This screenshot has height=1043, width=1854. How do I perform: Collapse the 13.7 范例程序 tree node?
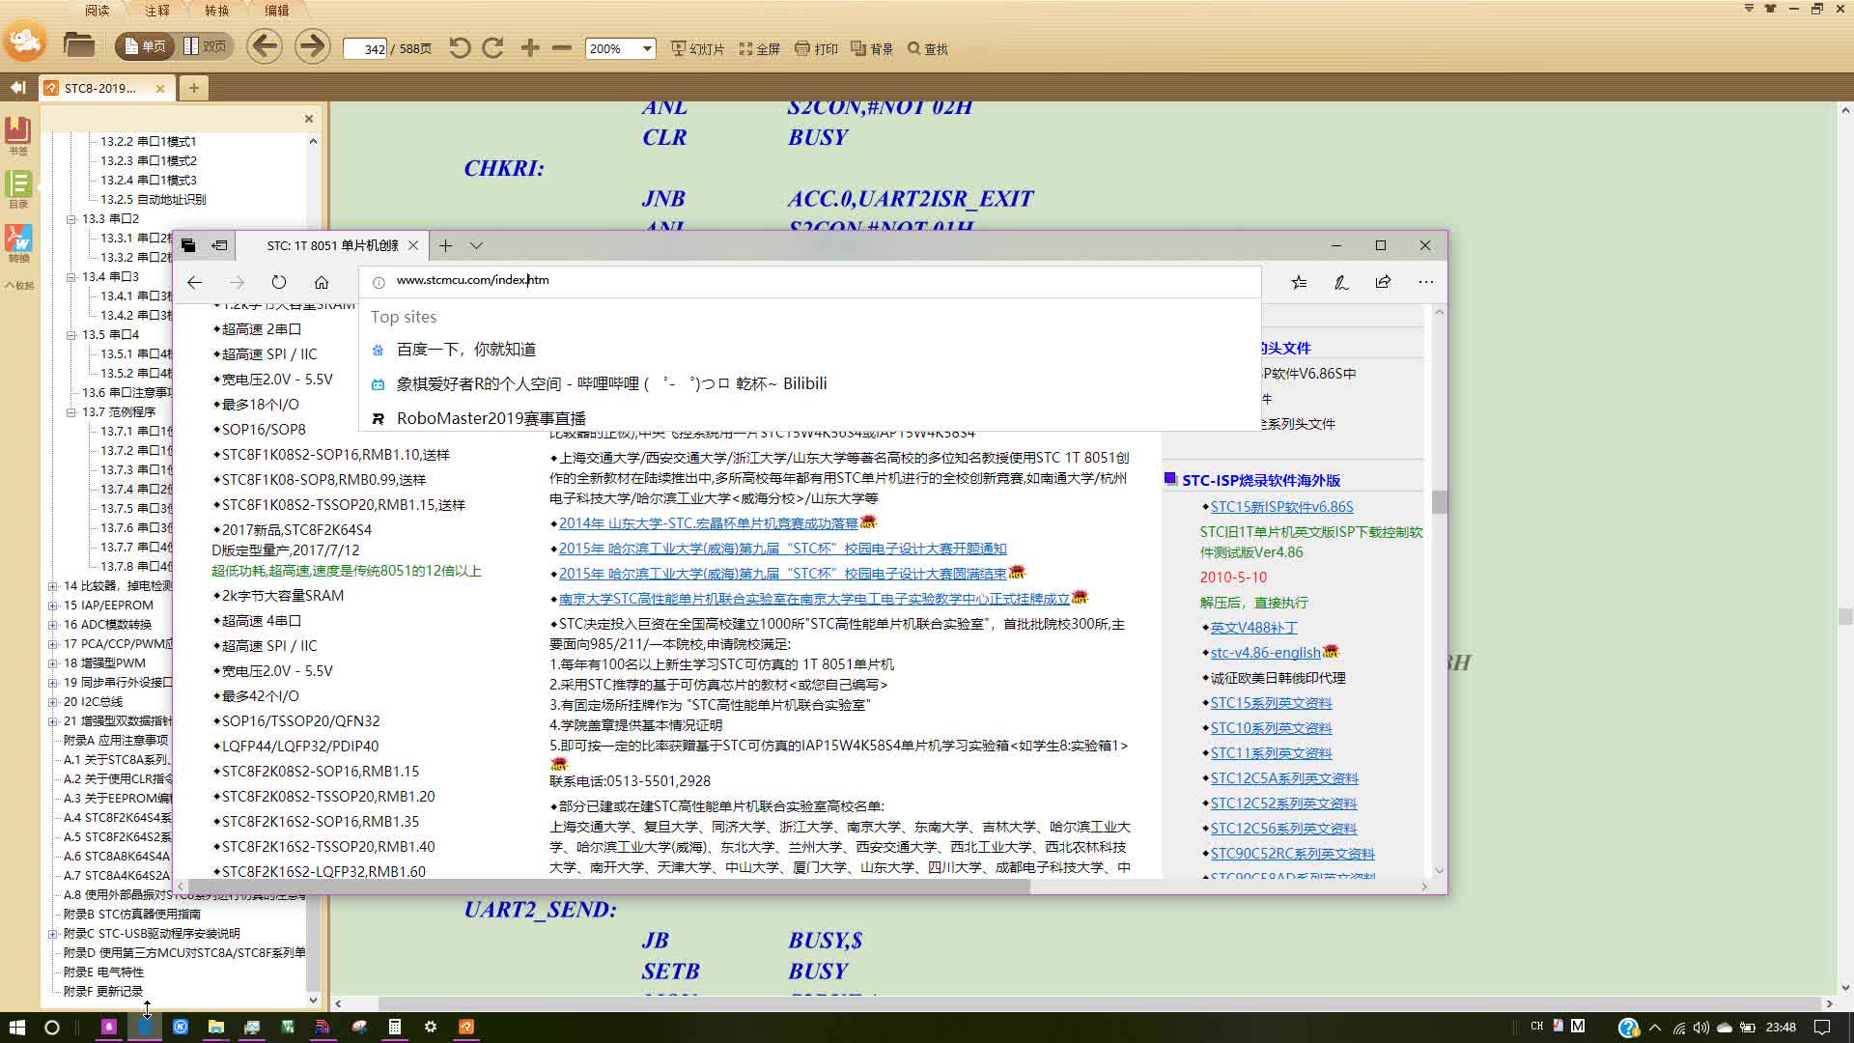point(70,412)
